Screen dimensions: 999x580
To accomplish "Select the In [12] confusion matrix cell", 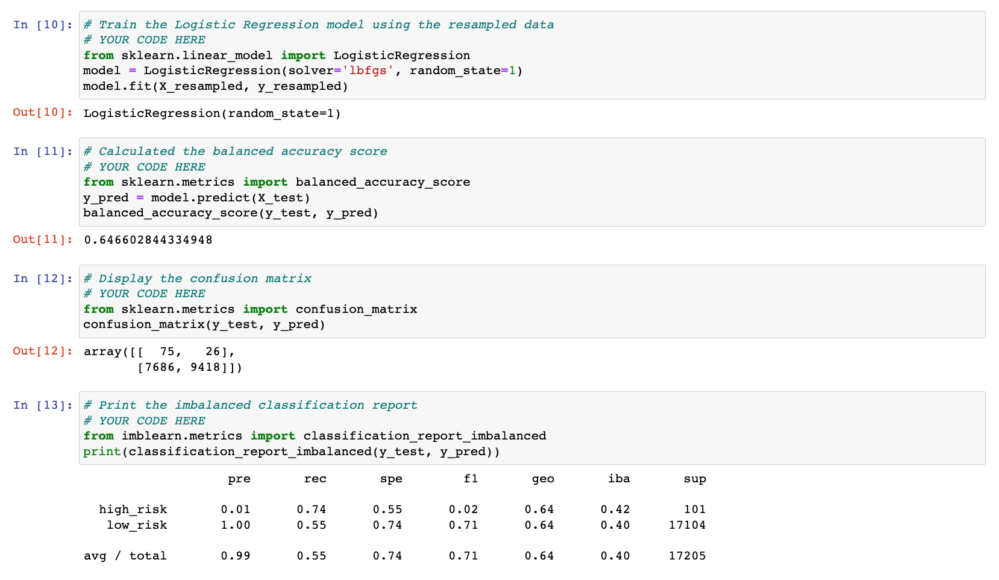I will [532, 301].
